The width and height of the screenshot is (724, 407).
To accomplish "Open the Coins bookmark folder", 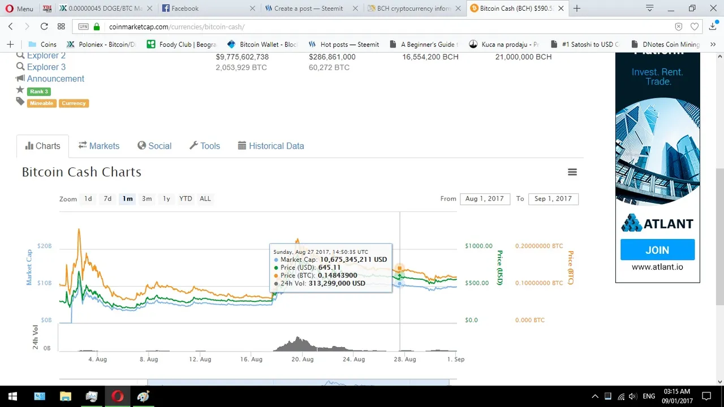I will [42, 44].
